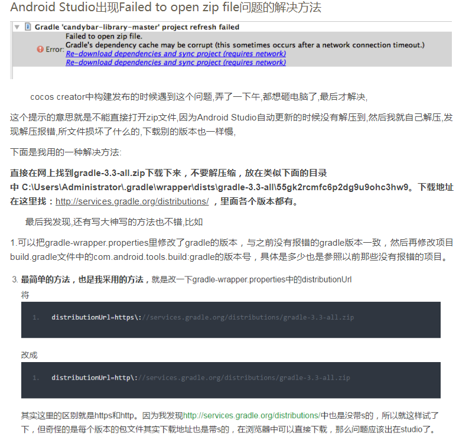The image size is (469, 443).
Task: Click the Gradle 'candybar-library-master' project refresh failed row
Action: coord(137,27)
